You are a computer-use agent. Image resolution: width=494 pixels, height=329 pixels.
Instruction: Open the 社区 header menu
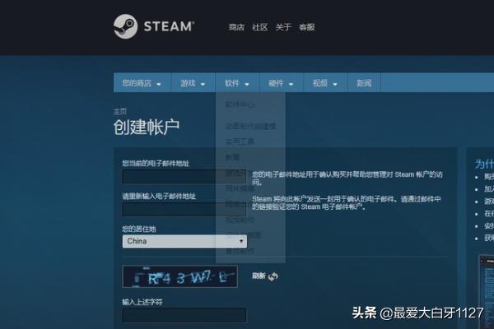coord(259,27)
